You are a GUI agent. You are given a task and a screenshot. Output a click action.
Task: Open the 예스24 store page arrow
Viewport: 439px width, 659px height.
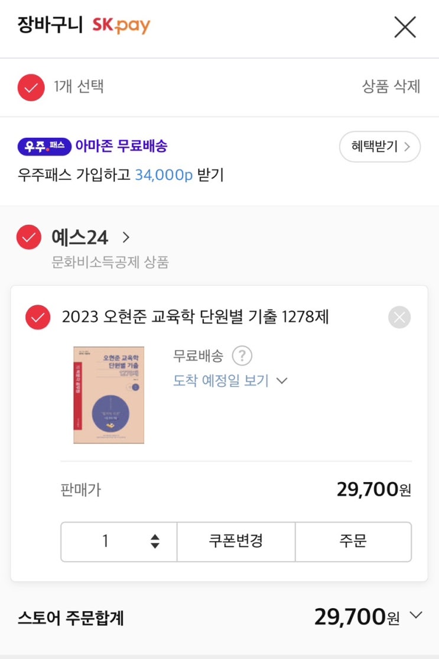(125, 238)
